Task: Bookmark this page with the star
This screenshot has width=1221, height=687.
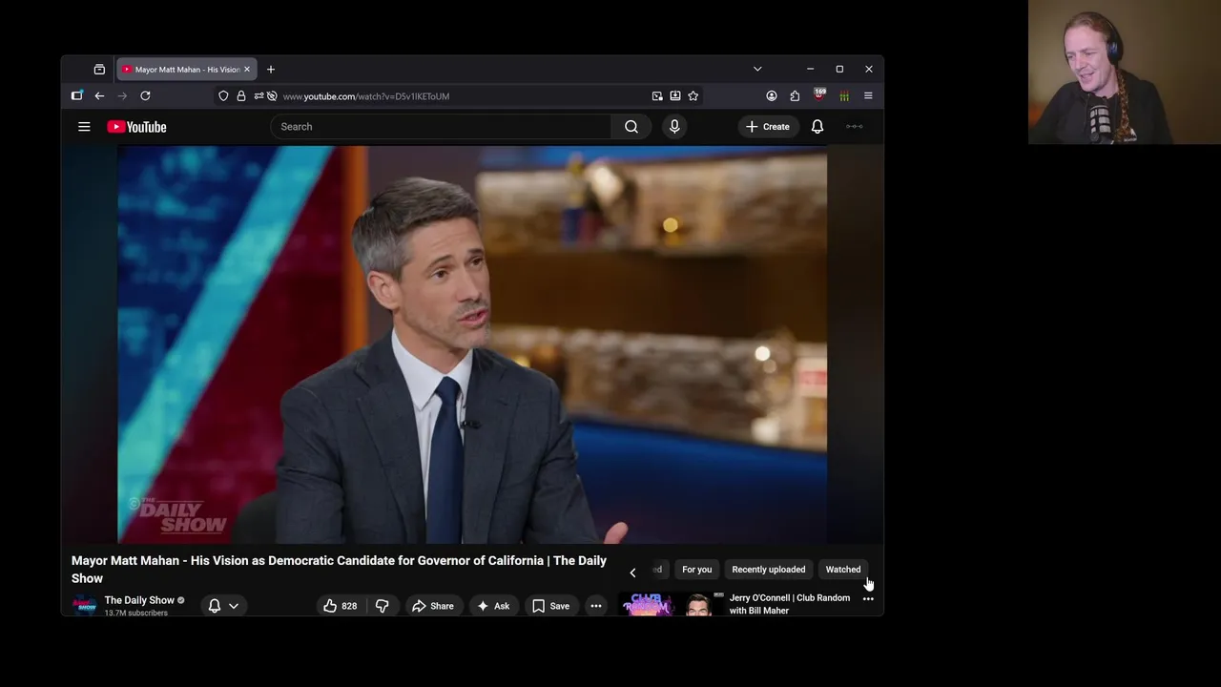Action: pos(693,96)
